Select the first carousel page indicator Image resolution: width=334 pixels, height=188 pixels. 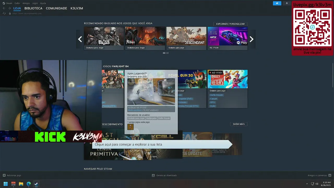pos(164,53)
